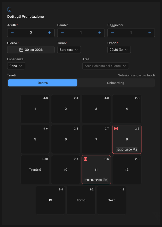The width and height of the screenshot is (162, 227).
Task: Select table 2
Action: pyautogui.click(x=66, y=109)
